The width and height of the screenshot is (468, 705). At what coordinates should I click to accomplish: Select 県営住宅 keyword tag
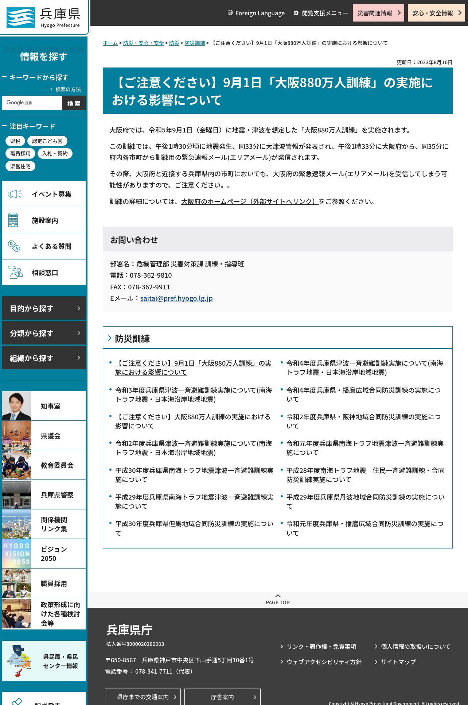click(20, 166)
